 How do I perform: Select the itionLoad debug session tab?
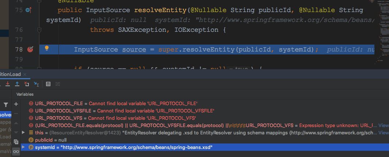11,74
